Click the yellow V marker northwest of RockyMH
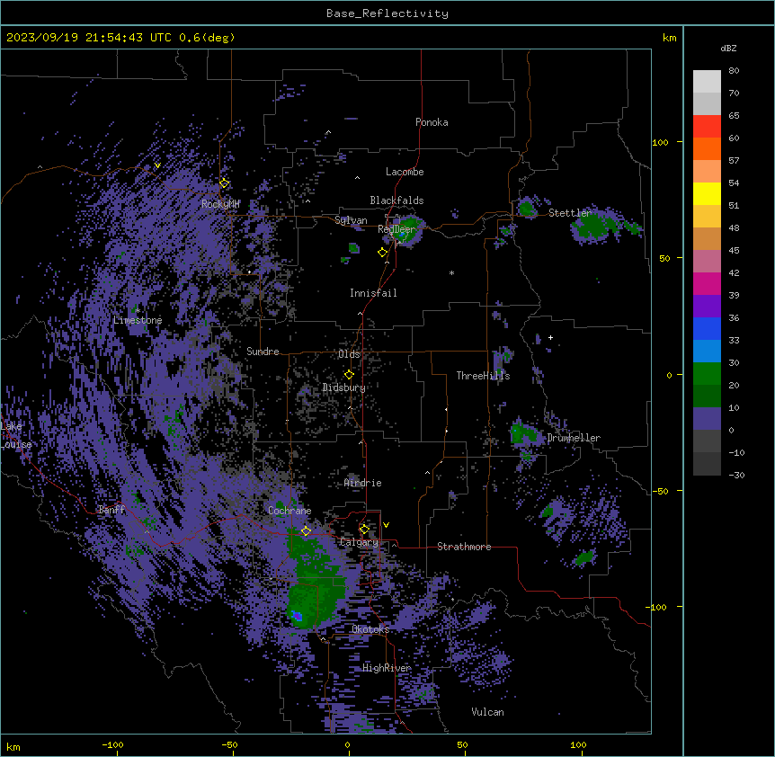Viewport: 775px width, 757px height. click(157, 165)
